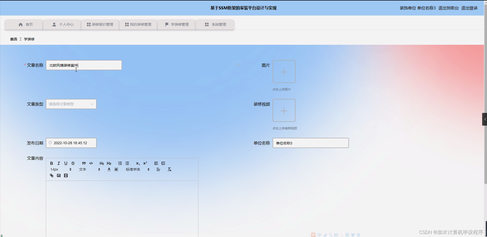Toggle the ordered list

coord(120,163)
